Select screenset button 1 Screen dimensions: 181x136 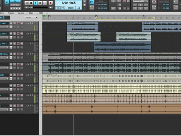pyautogui.click(x=135, y=5)
